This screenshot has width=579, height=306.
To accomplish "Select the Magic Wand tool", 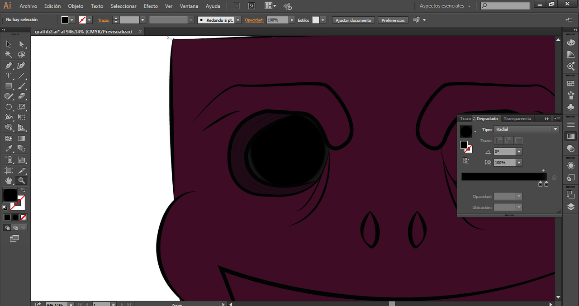I will pyautogui.click(x=9, y=54).
